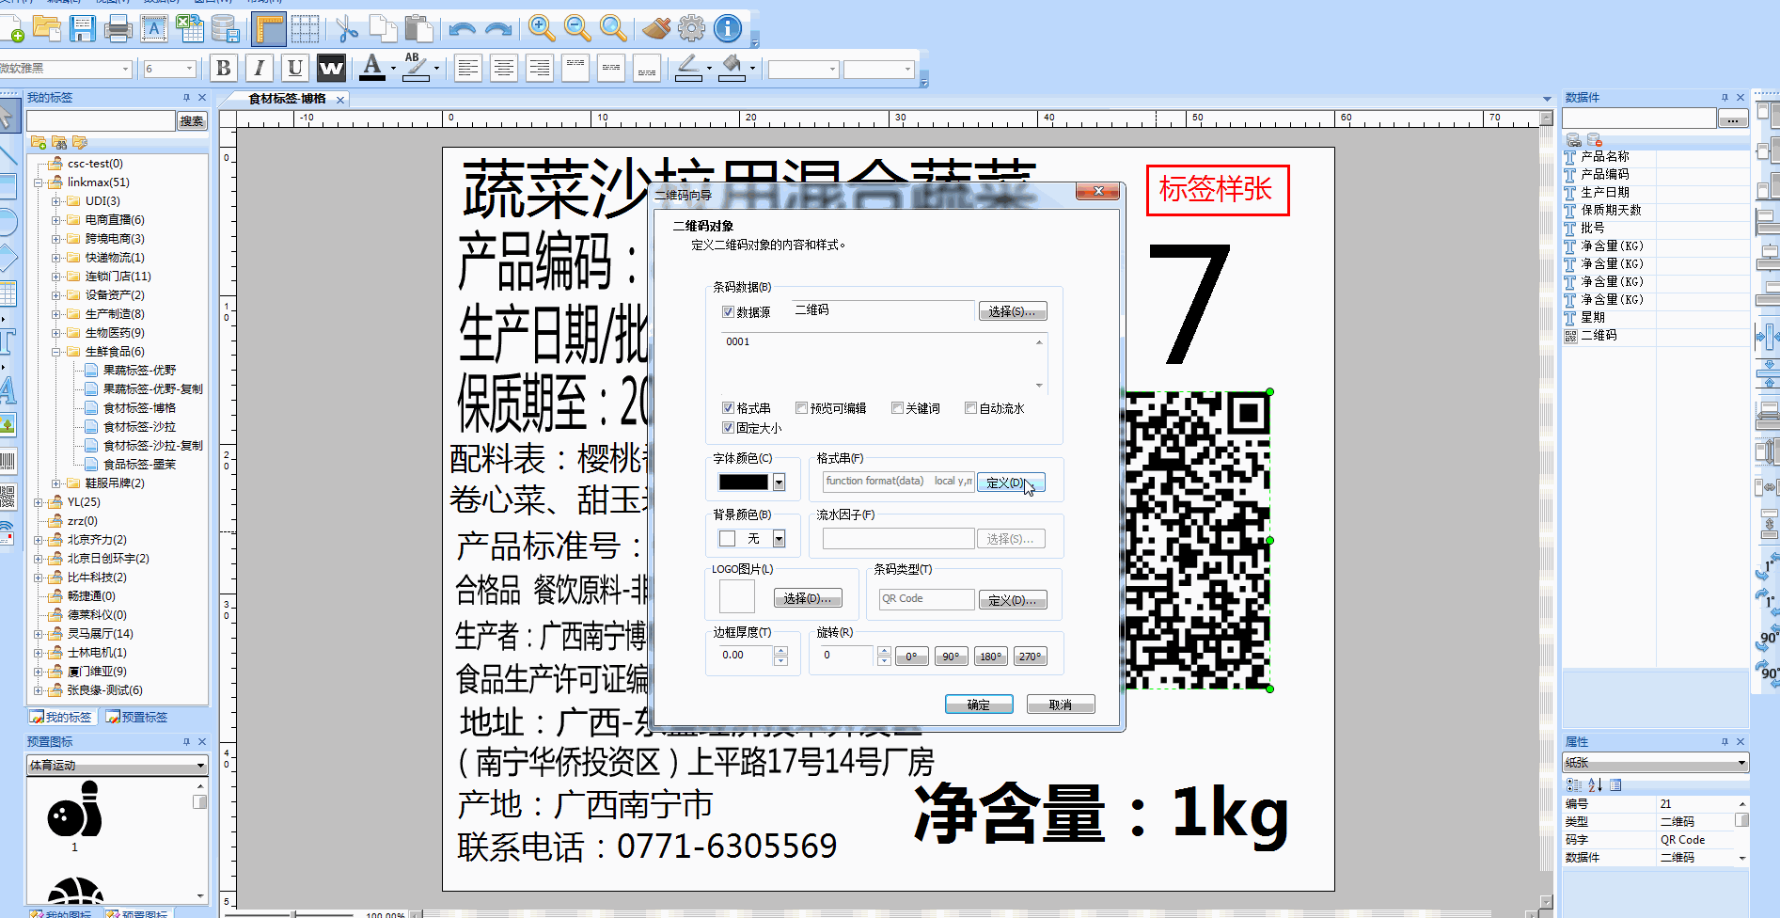The height and width of the screenshot is (918, 1780).
Task: Toggle the grid display icon
Action: (x=305, y=28)
